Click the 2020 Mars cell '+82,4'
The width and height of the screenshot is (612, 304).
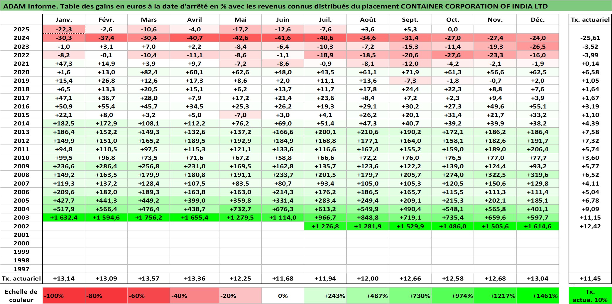(149, 72)
